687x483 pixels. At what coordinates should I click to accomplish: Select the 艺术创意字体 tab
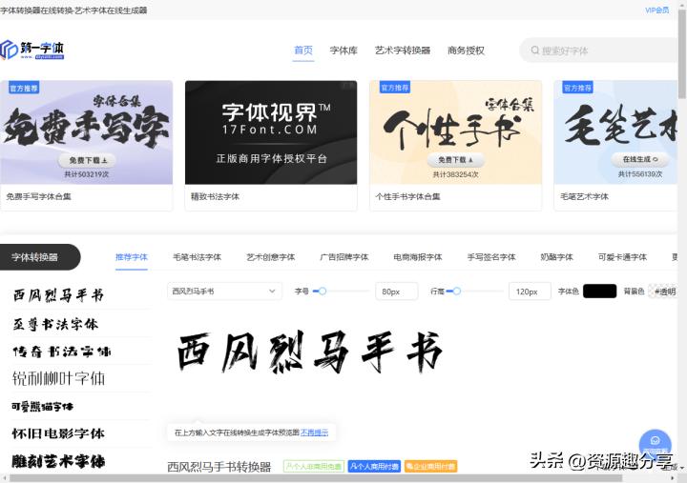pyautogui.click(x=271, y=257)
